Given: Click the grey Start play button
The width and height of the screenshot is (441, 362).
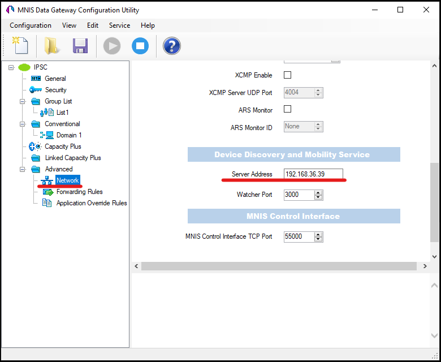Looking at the screenshot, I should pos(112,46).
